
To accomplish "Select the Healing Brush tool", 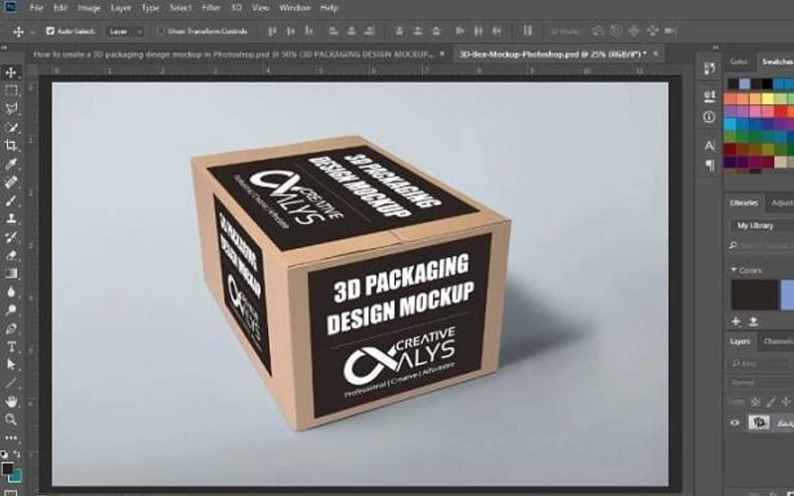I will 11,183.
